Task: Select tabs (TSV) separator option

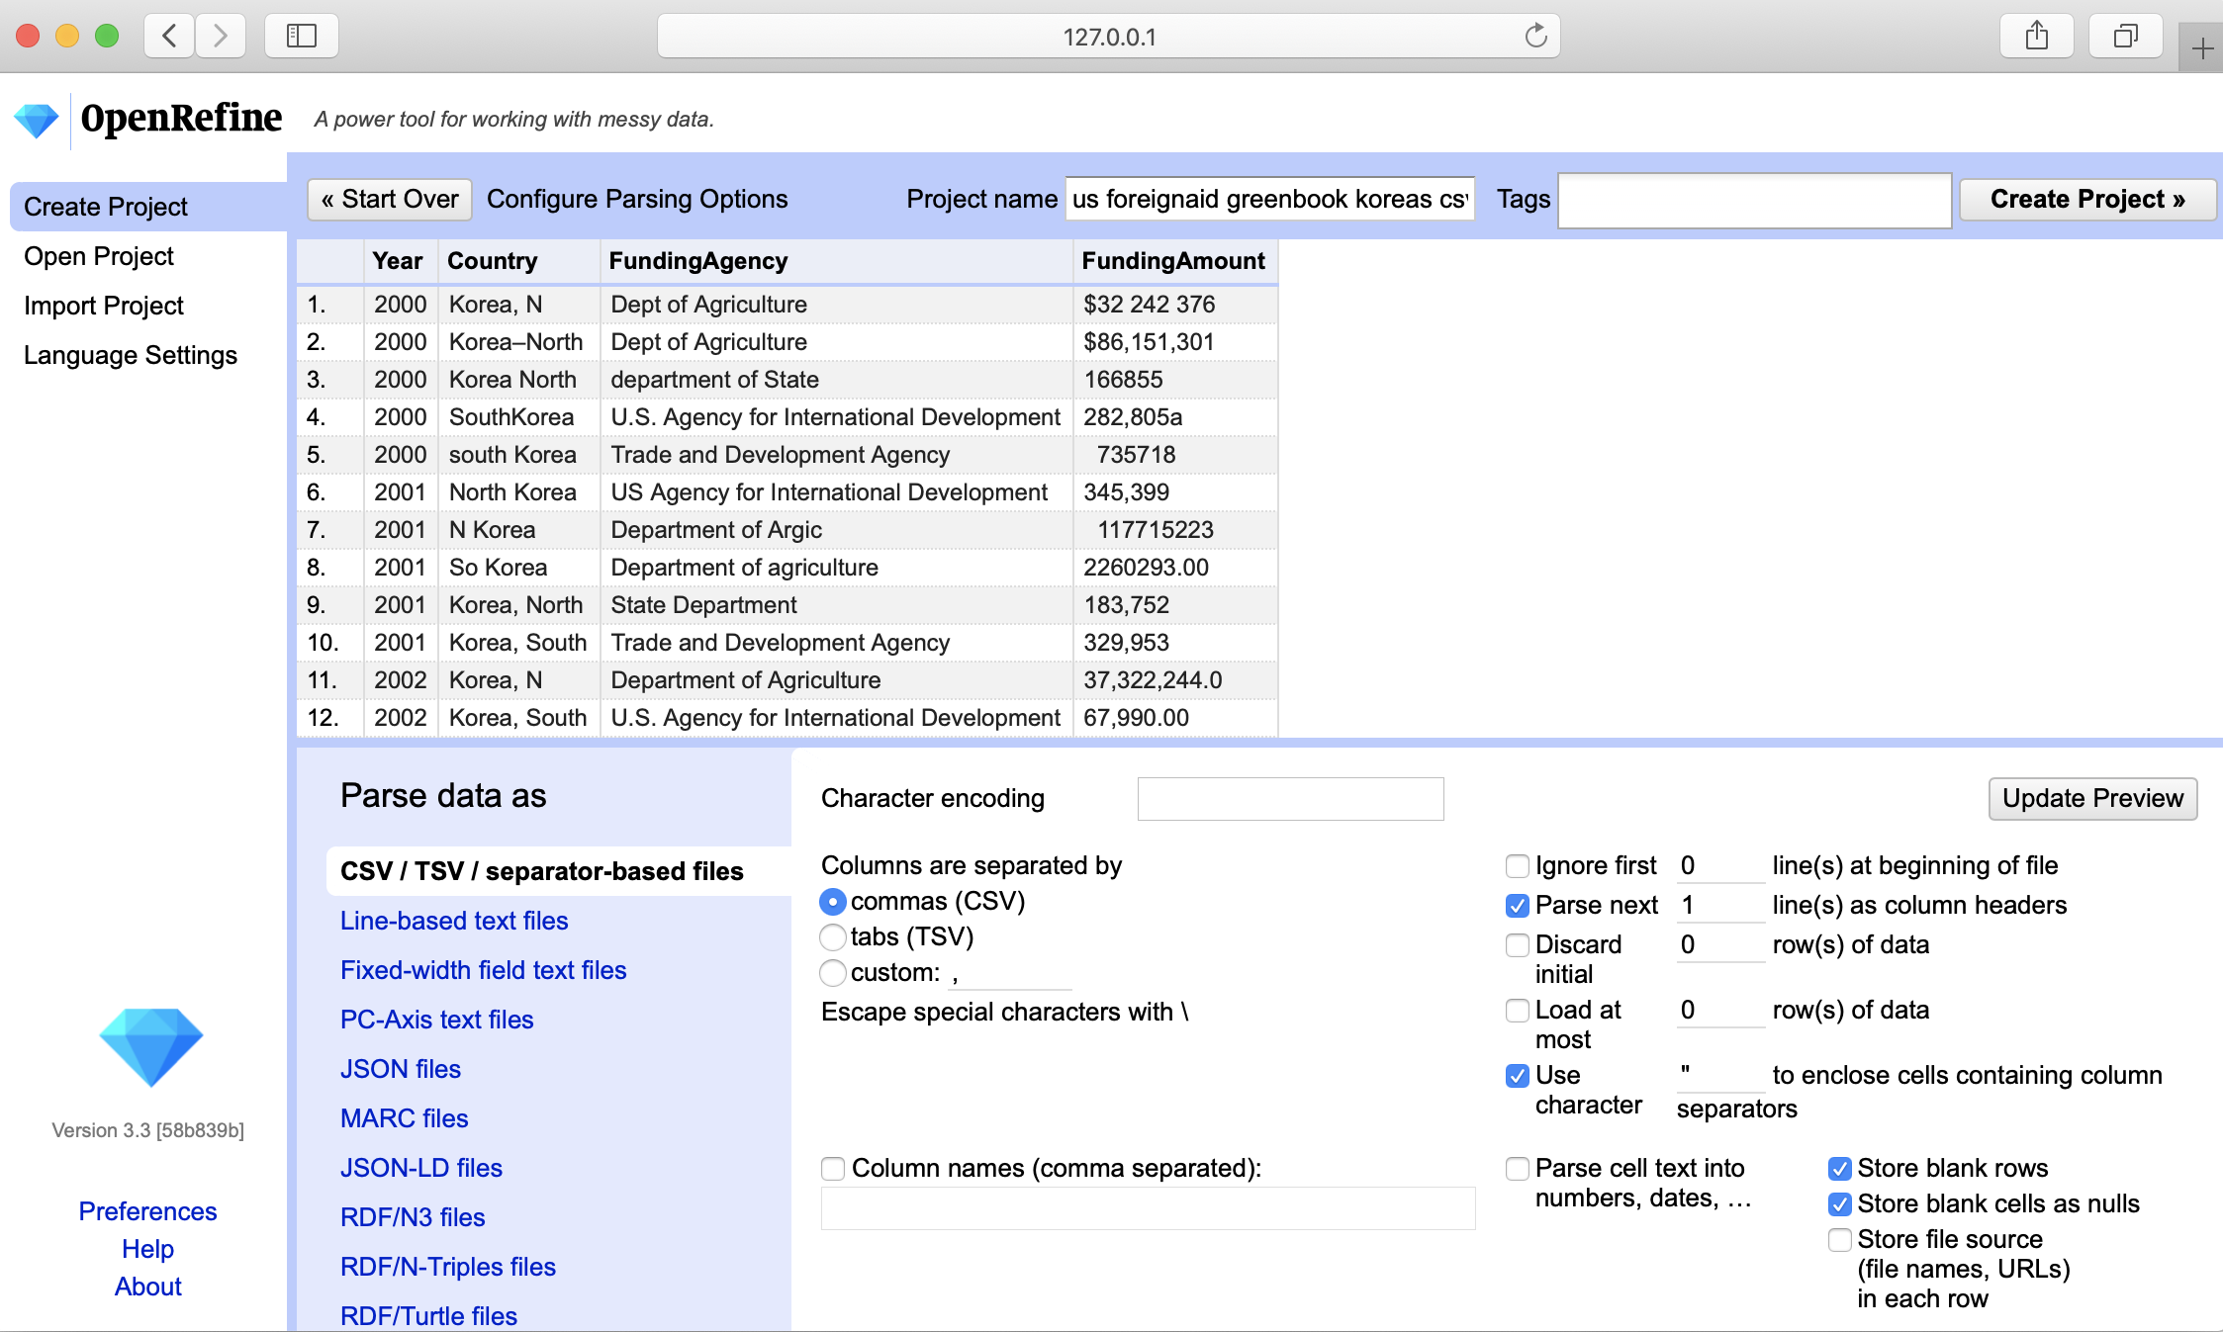Action: tap(833, 937)
